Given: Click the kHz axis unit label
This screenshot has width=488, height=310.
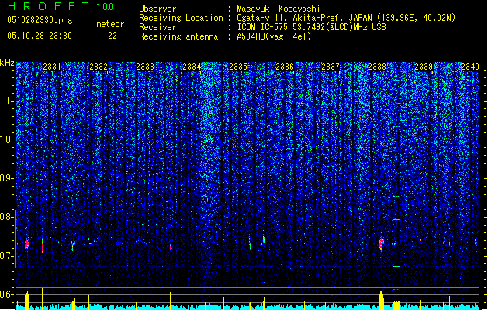Looking at the screenshot, I should (7, 63).
